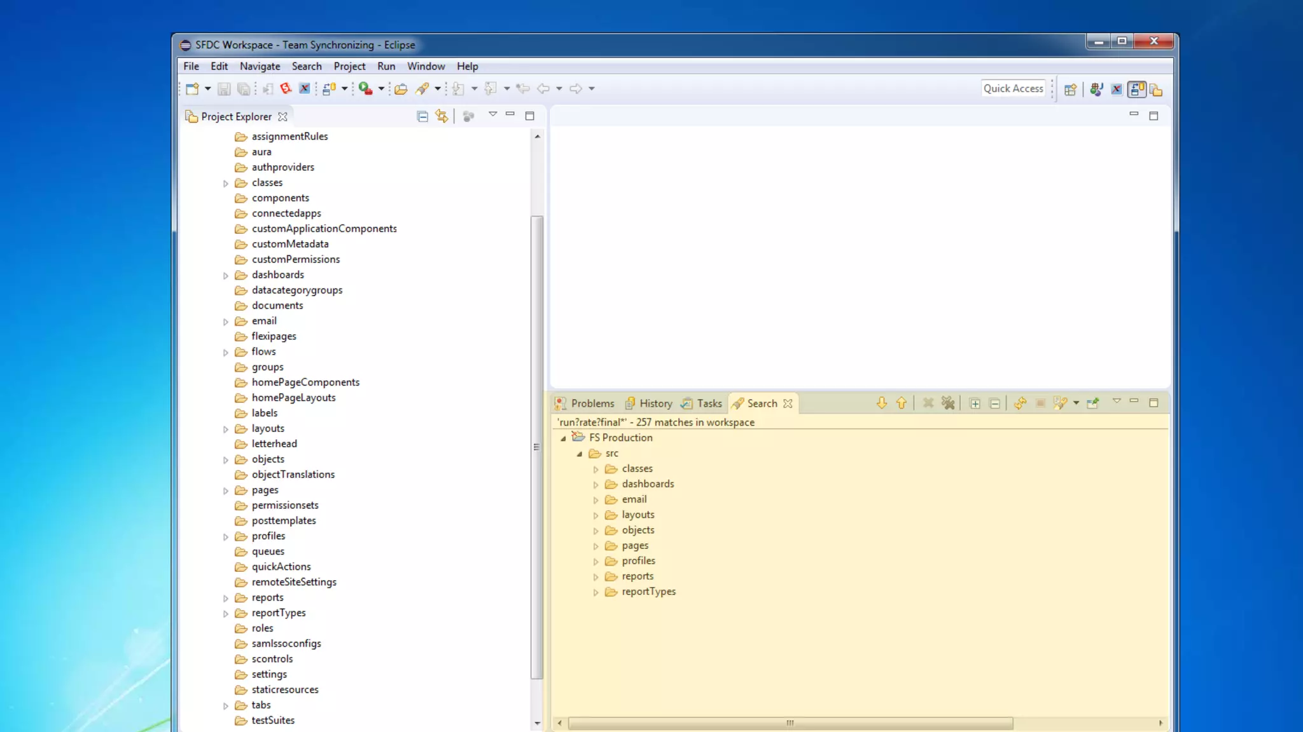Image resolution: width=1303 pixels, height=732 pixels.
Task: Click the Search view horizontal scrollbar thumb
Action: [x=790, y=723]
